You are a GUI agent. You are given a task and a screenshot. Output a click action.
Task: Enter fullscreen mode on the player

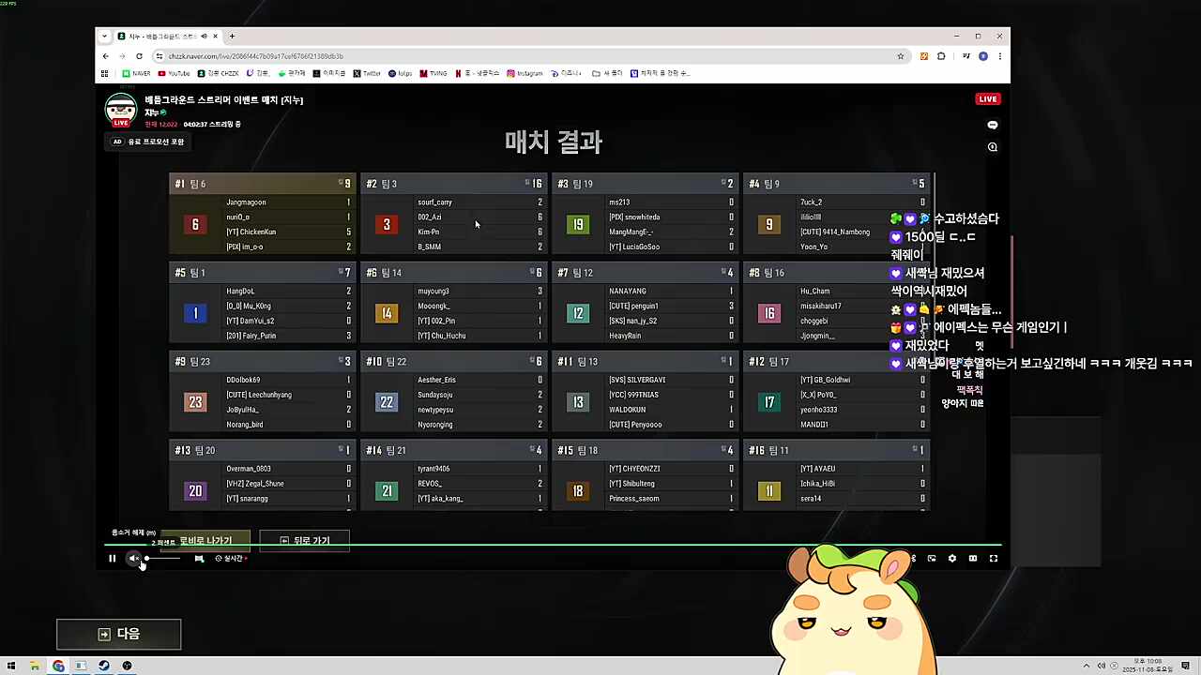tap(993, 558)
